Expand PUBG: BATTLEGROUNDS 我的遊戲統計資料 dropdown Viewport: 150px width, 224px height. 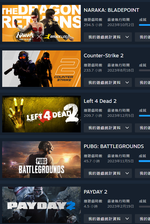click(108, 173)
